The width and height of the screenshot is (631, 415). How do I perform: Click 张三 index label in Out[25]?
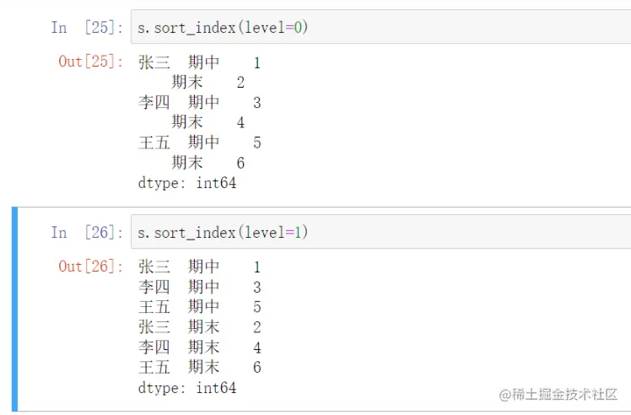pos(154,62)
